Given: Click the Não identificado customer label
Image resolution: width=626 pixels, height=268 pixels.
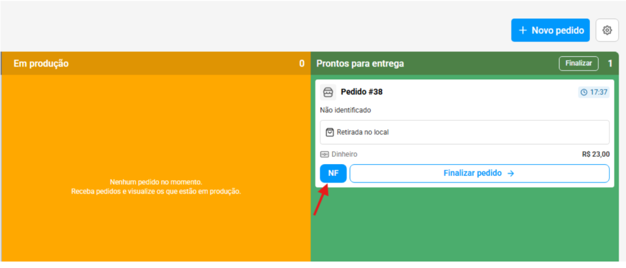Looking at the screenshot, I should tap(345, 110).
